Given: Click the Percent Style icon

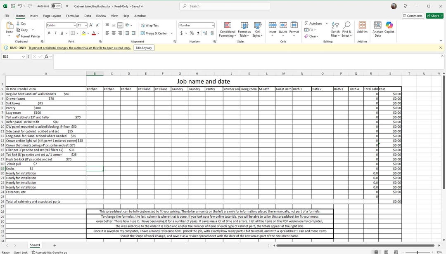Looking at the screenshot, I should pyautogui.click(x=192, y=33).
